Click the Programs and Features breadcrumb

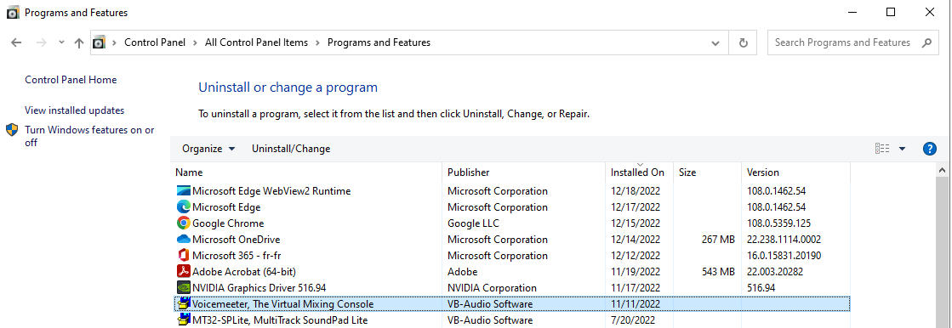tap(379, 42)
